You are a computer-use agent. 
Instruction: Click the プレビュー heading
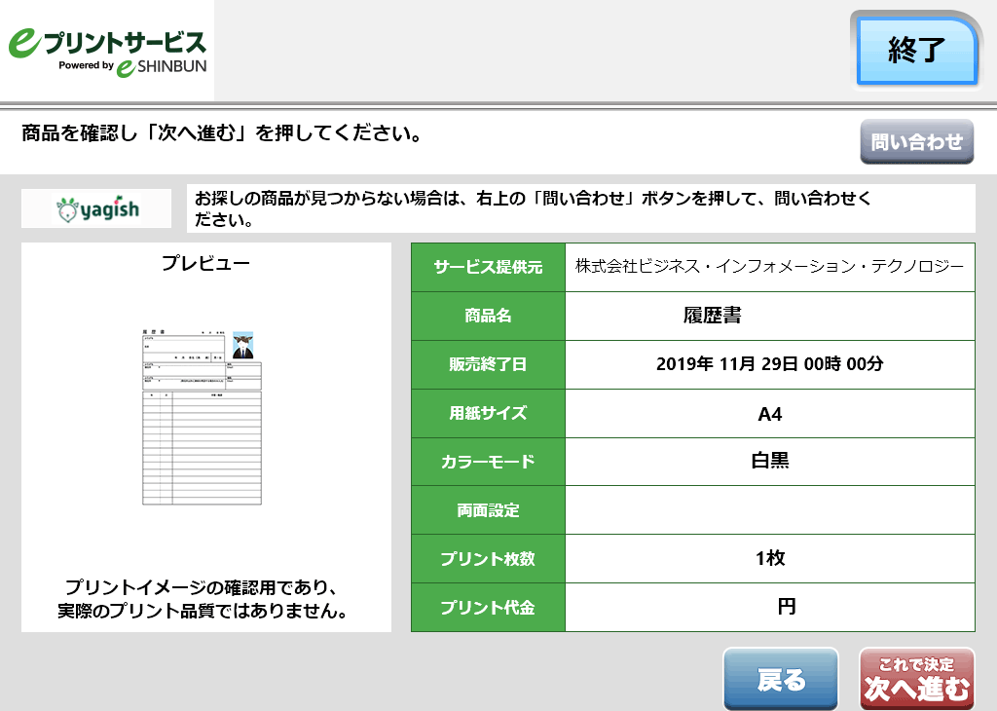(x=205, y=263)
